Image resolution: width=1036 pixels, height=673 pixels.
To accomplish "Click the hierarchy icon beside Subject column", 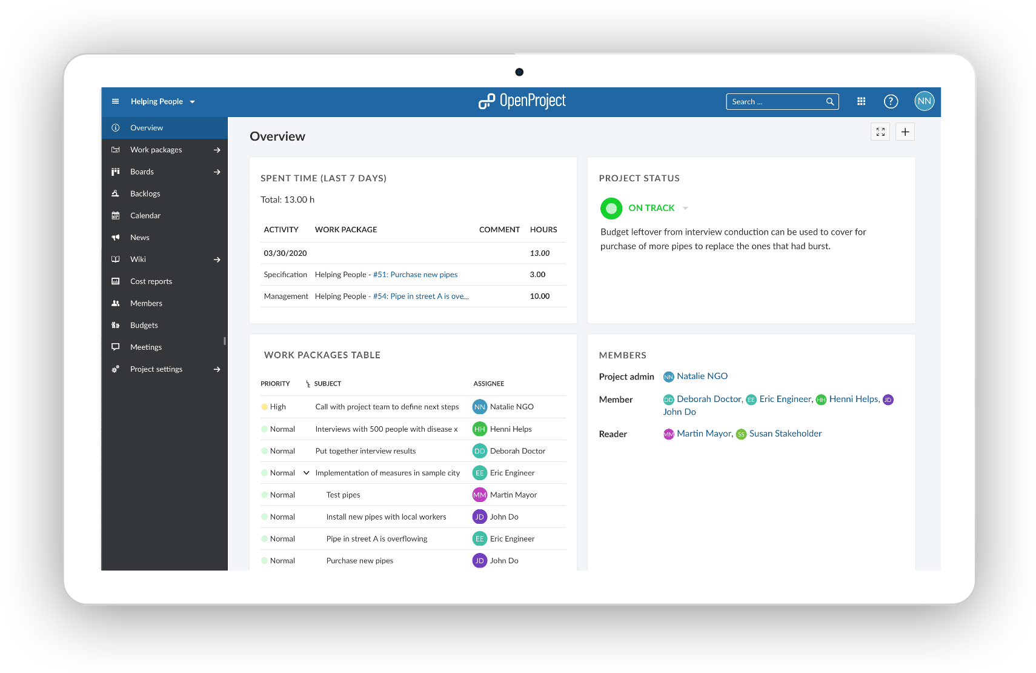I will 308,384.
